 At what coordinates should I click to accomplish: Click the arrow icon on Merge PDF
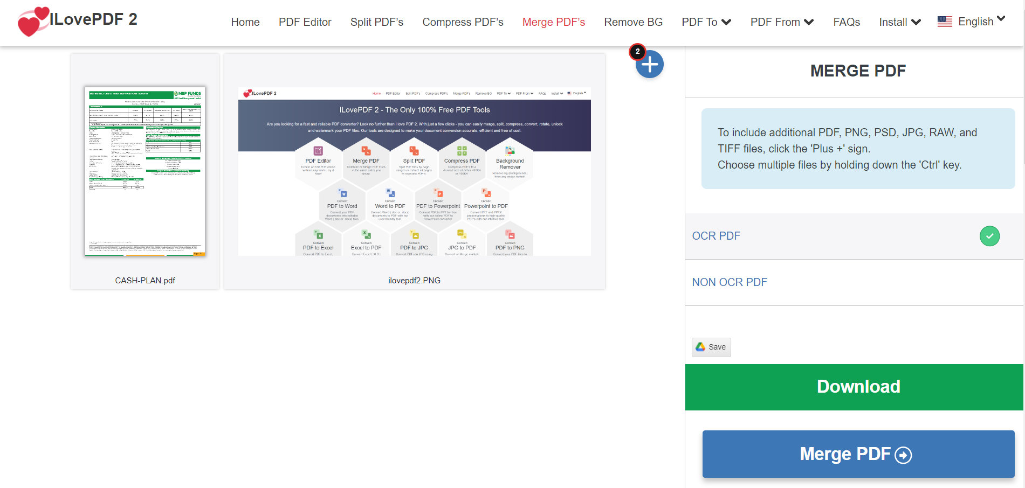pyautogui.click(x=903, y=455)
